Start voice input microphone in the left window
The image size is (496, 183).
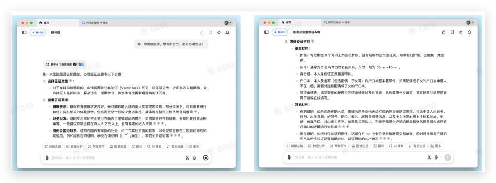(x=194, y=158)
